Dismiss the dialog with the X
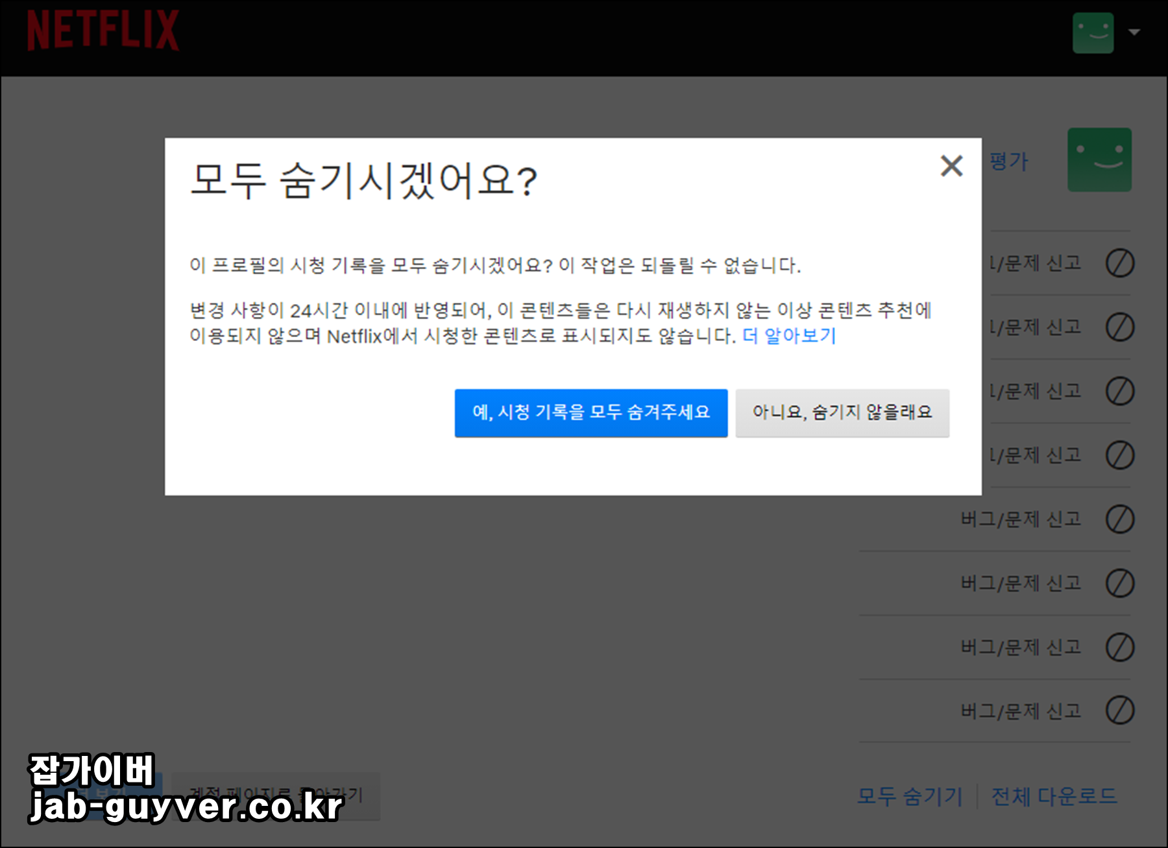 (951, 167)
